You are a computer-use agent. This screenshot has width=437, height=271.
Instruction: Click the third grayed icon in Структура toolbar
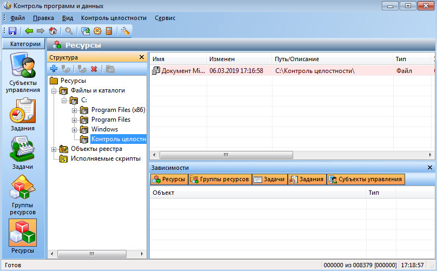point(82,69)
